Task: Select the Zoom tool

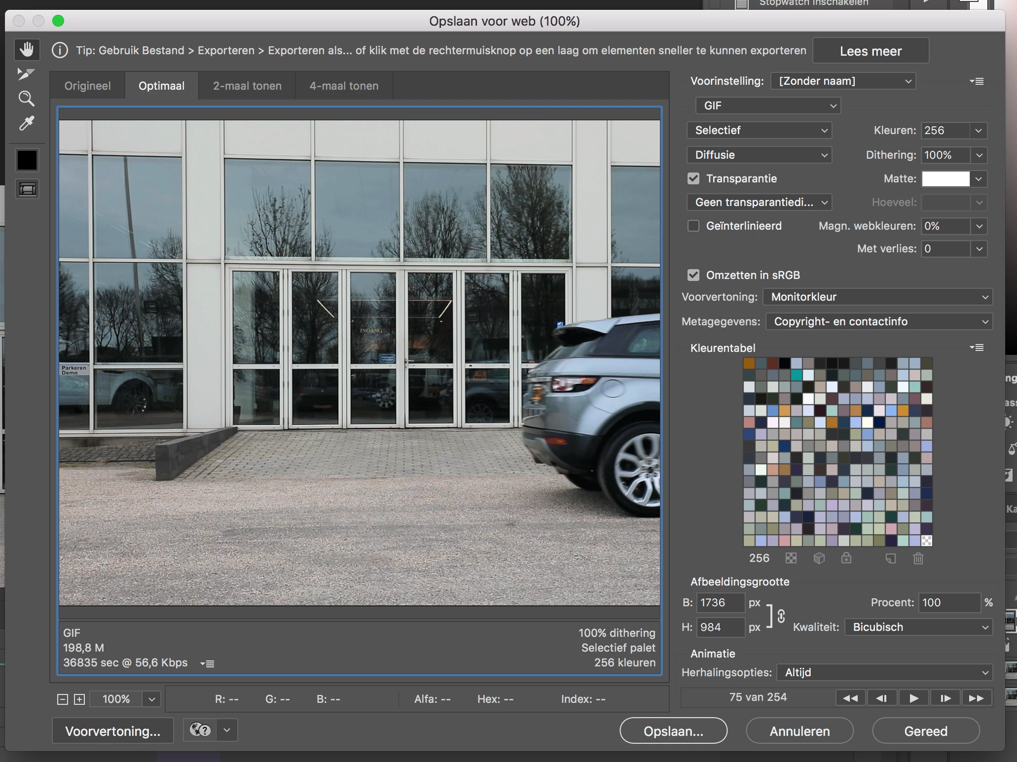Action: 26,99
